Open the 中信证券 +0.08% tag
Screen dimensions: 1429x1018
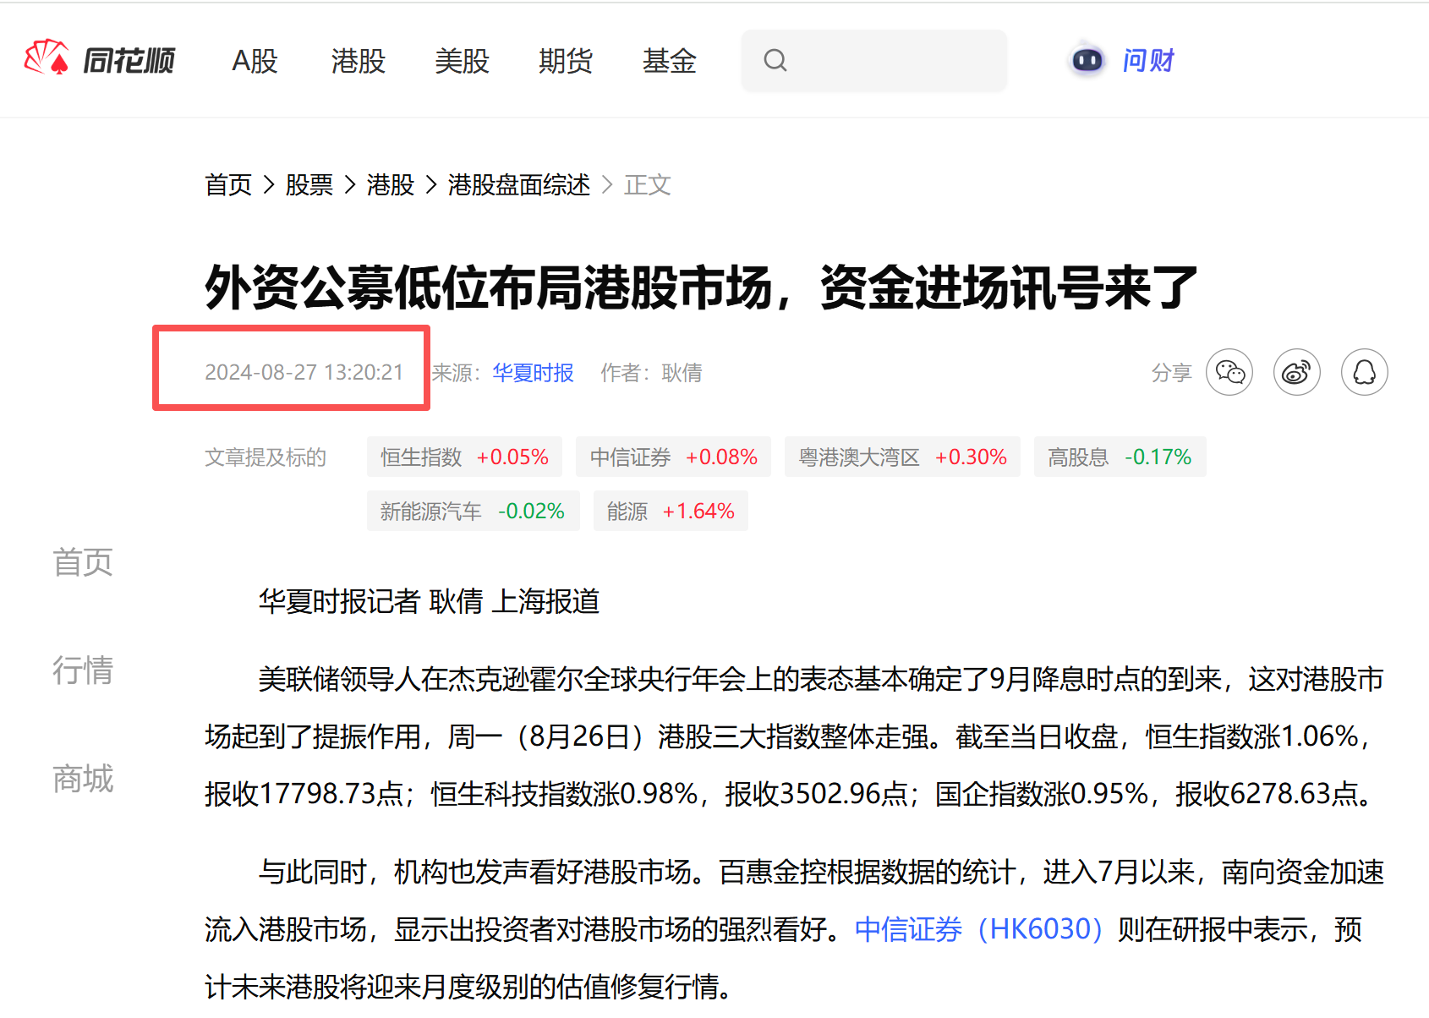673,457
